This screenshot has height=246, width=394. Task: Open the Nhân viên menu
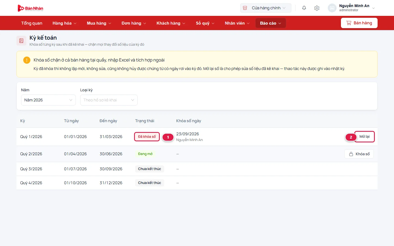pos(237,23)
